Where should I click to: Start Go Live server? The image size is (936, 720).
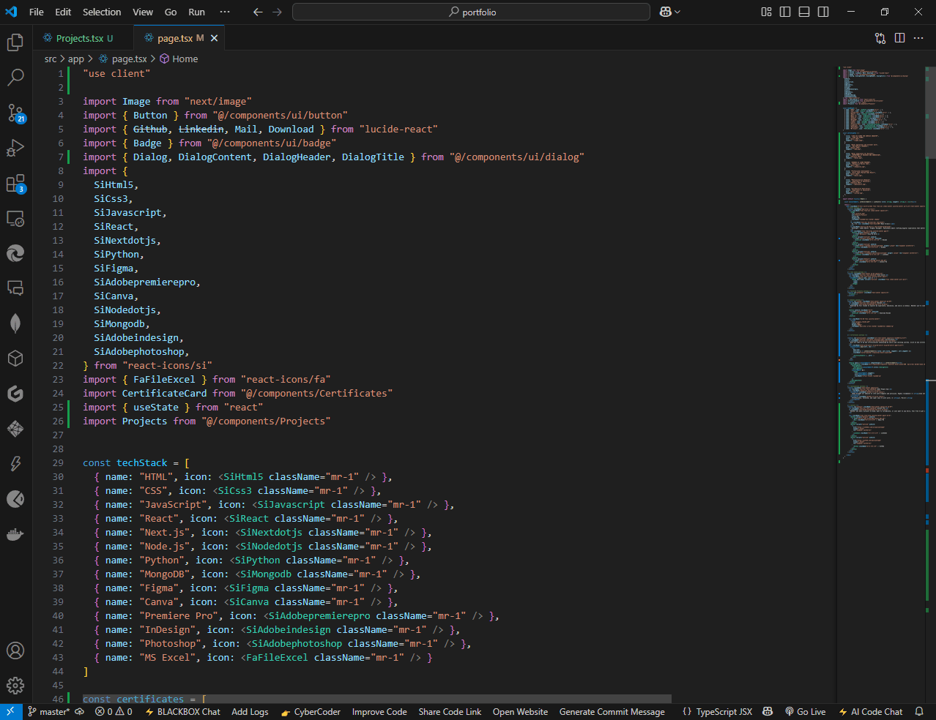(x=805, y=712)
